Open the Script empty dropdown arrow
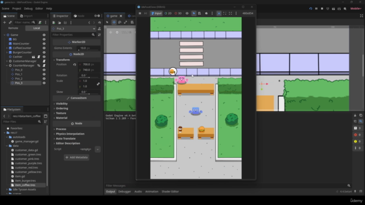The height and width of the screenshot is (205, 365). click(98, 149)
